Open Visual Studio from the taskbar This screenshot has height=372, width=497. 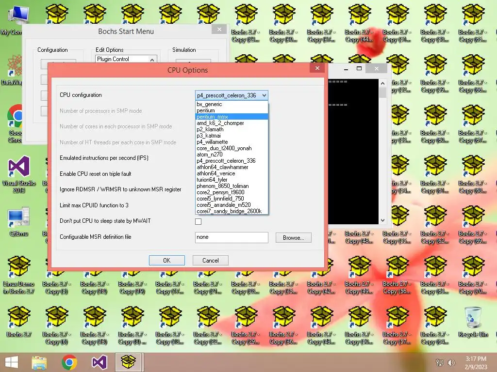tap(99, 362)
